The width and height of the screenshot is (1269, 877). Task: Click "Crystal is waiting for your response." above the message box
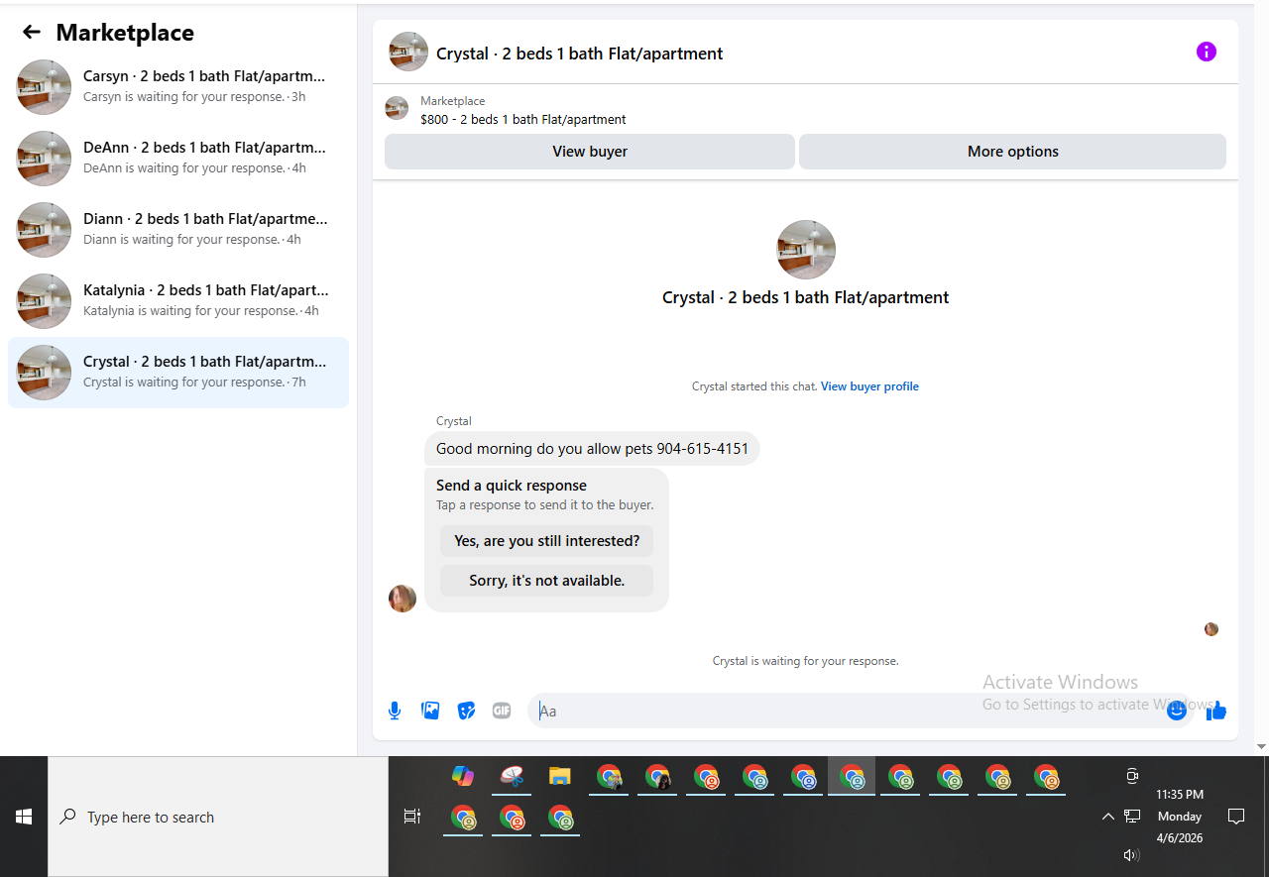(x=806, y=661)
